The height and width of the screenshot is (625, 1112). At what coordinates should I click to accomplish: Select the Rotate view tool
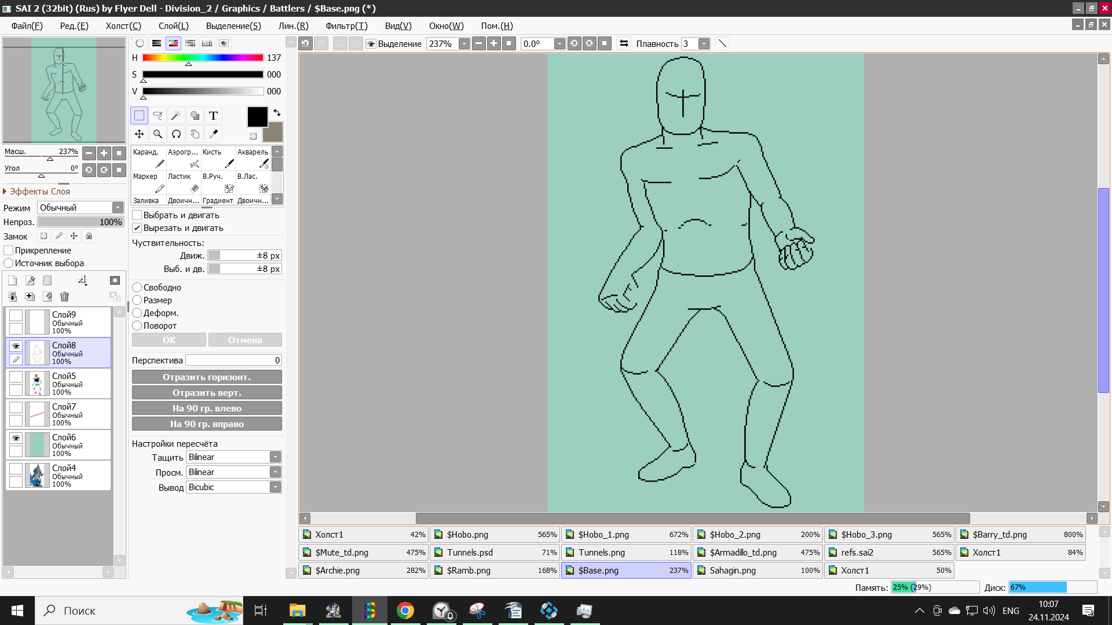tap(176, 134)
